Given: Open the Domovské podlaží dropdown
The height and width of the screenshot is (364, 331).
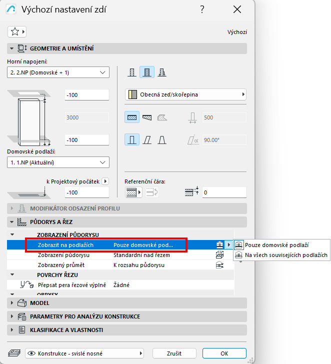Looking at the screenshot, I should [x=58, y=162].
